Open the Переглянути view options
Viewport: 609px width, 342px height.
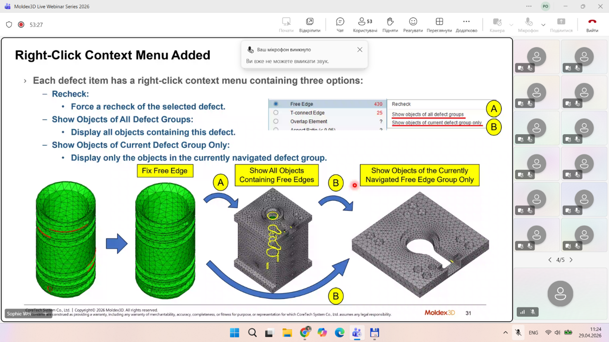coord(439,25)
